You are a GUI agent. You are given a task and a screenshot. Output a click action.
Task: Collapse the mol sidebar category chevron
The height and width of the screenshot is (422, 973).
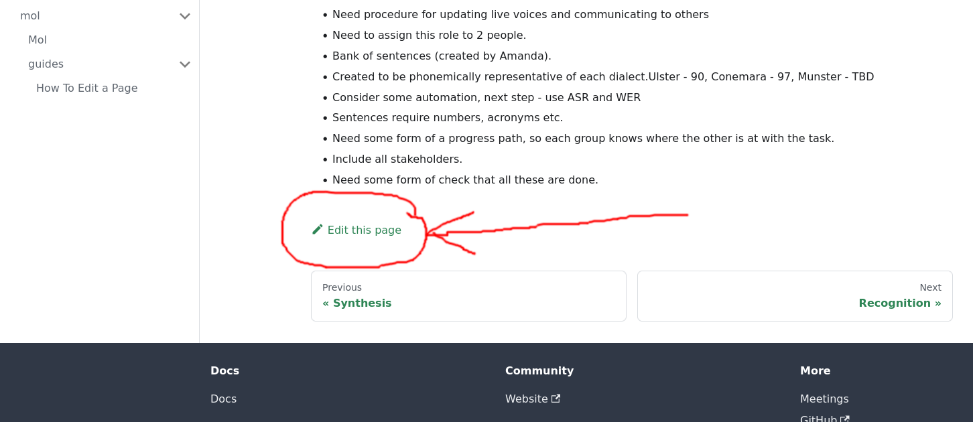pyautogui.click(x=185, y=16)
